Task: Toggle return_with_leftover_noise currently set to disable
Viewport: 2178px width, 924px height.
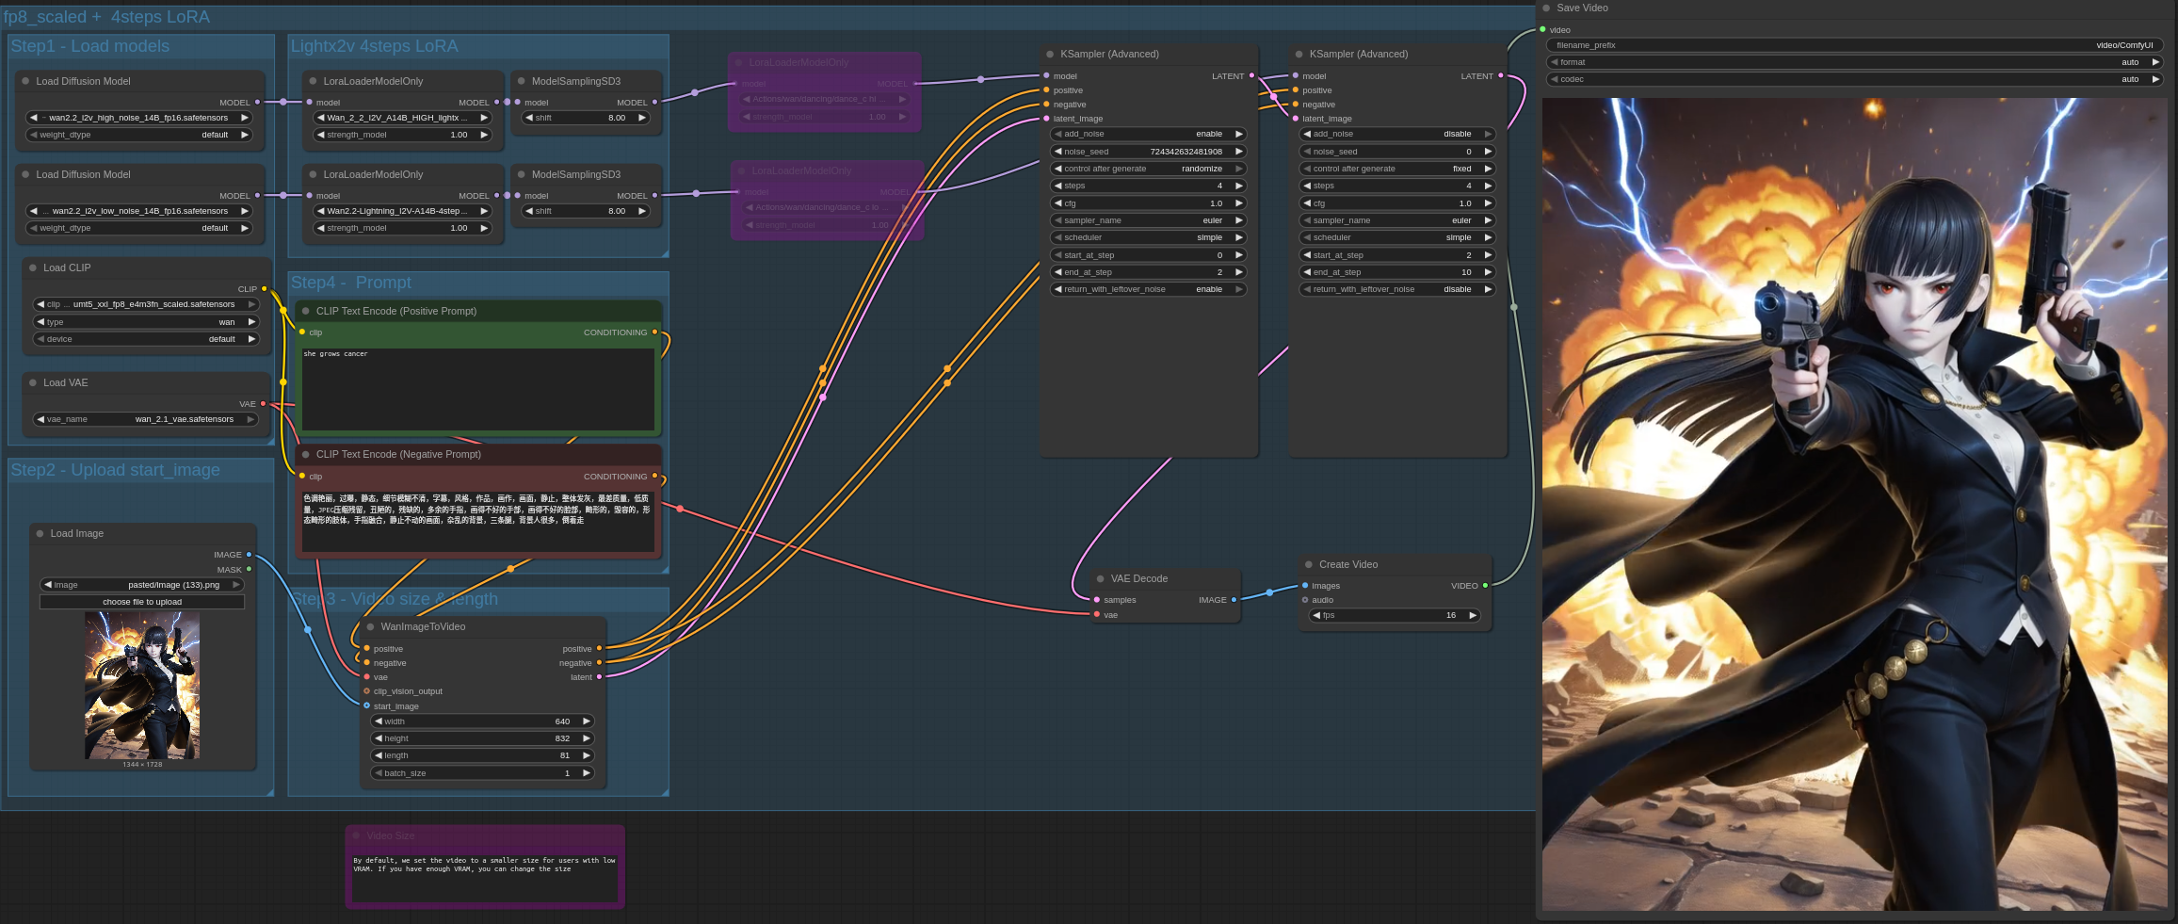Action: tap(1397, 289)
